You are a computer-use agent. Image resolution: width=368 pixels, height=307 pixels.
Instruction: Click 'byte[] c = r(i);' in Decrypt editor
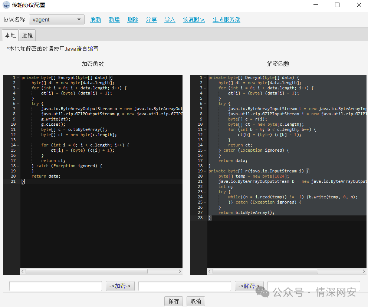(247, 119)
